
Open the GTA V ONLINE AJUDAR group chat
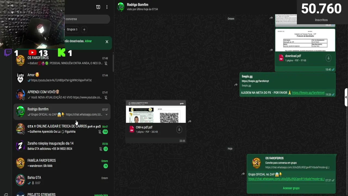62,129
